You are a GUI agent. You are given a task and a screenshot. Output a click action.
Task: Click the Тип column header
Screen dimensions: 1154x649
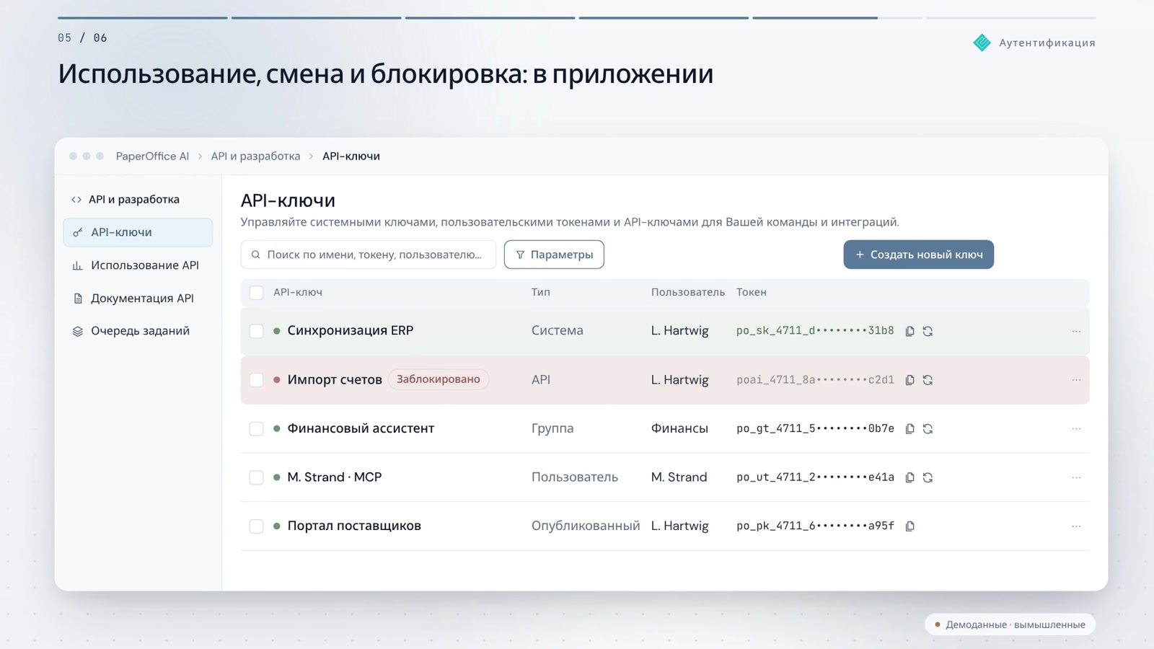pos(541,293)
